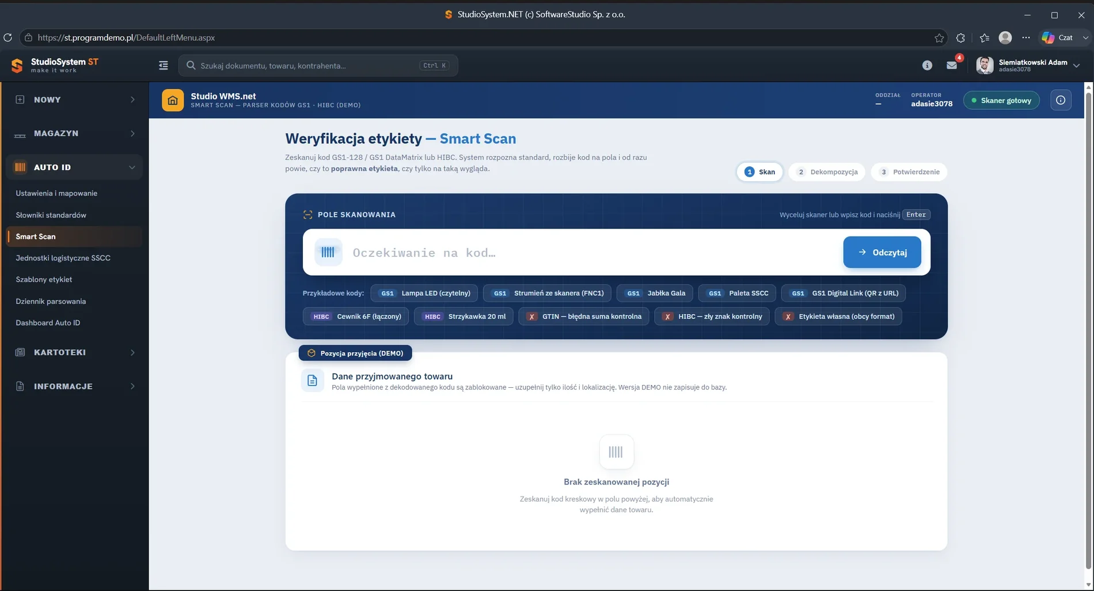Load sample HIBC — zły znak kontrolny

coord(712,317)
